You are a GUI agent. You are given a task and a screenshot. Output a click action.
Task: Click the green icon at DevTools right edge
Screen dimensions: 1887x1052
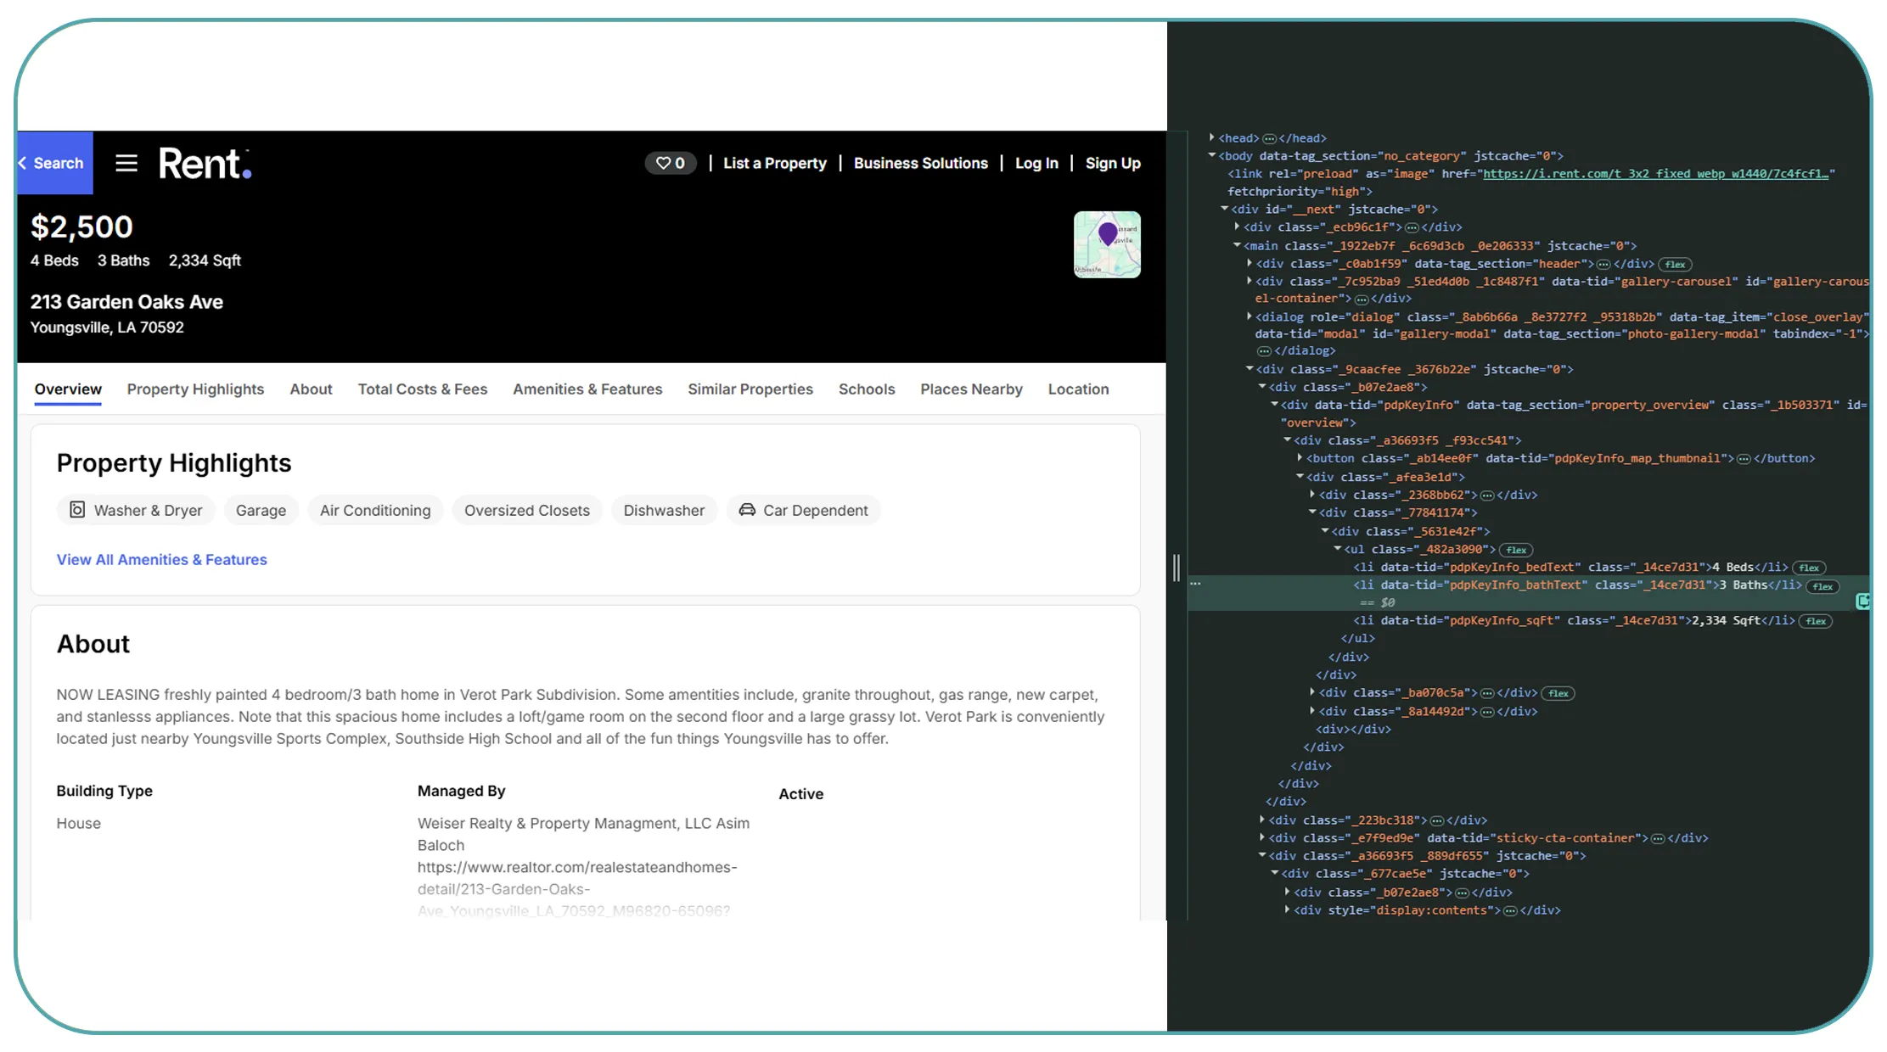(x=1862, y=602)
